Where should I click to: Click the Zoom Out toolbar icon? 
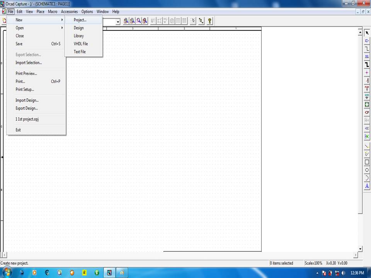click(x=132, y=21)
